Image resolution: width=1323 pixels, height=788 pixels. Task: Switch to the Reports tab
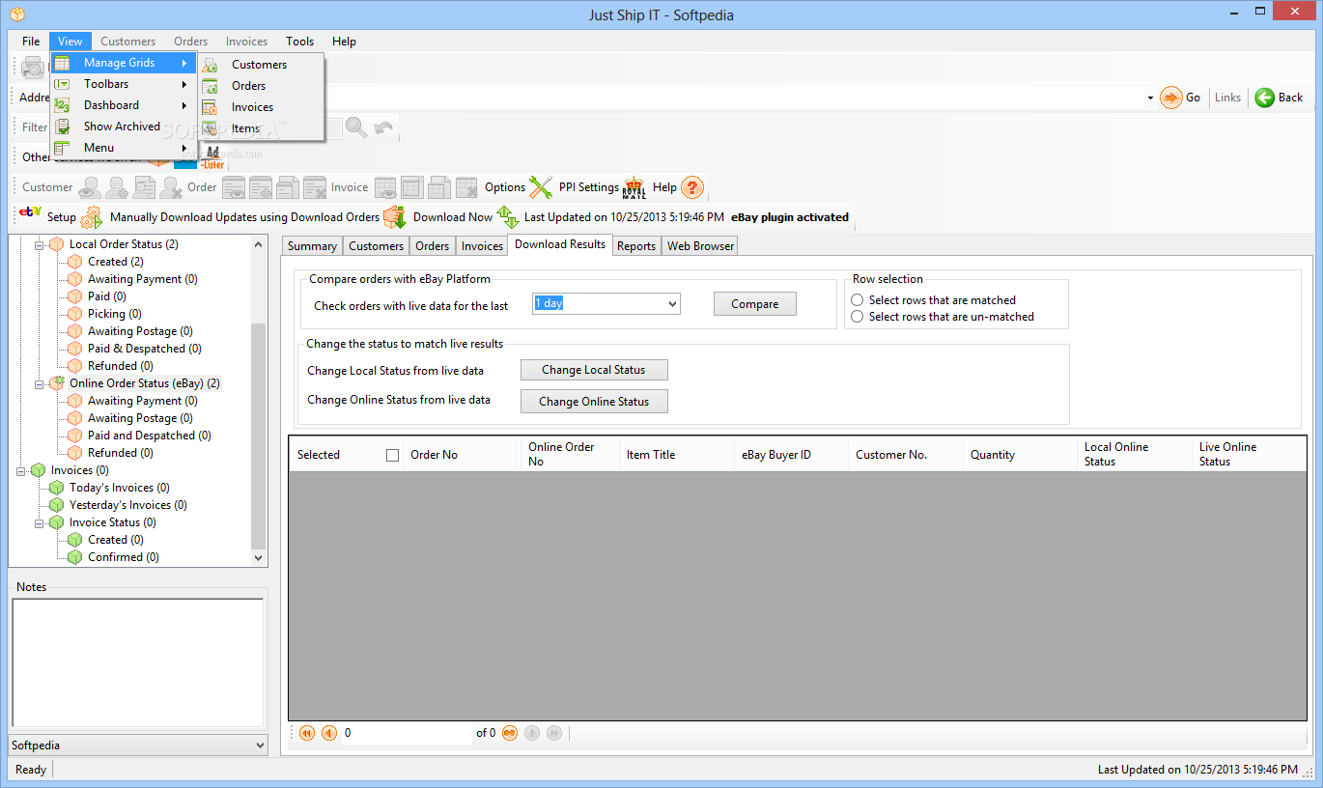[636, 246]
